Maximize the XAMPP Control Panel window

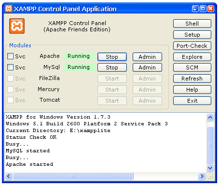coord(203,9)
